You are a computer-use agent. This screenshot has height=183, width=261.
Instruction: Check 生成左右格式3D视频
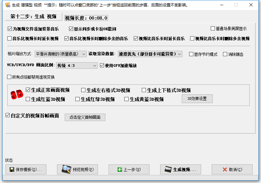point(83,90)
